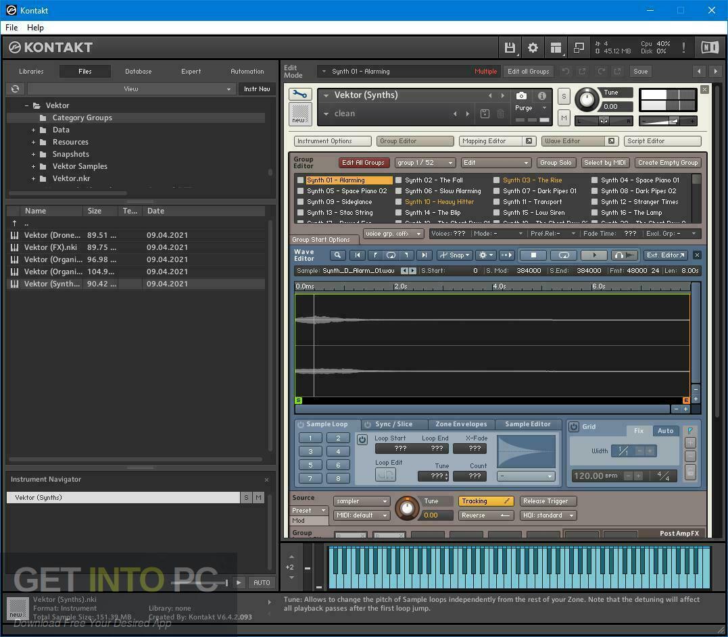Click the Wave Editor gear options icon

pyautogui.click(x=485, y=255)
